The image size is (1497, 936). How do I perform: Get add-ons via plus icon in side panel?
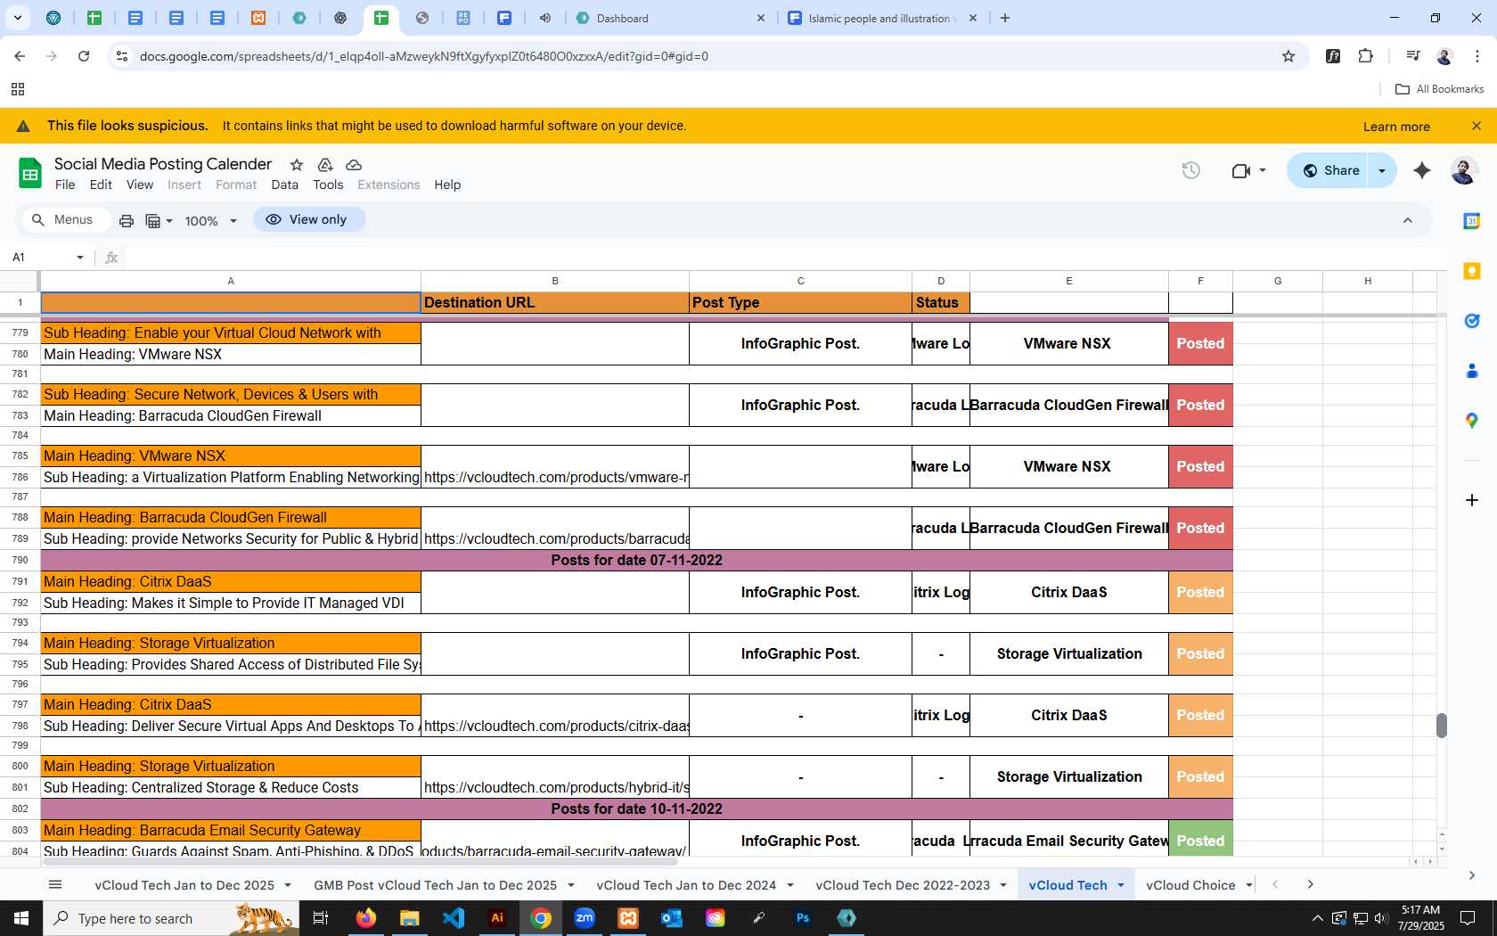coord(1472,500)
